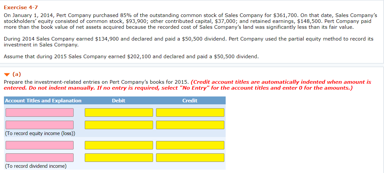The height and width of the screenshot is (173, 384).
Task: Click the Debit column header
Action: pos(119,101)
